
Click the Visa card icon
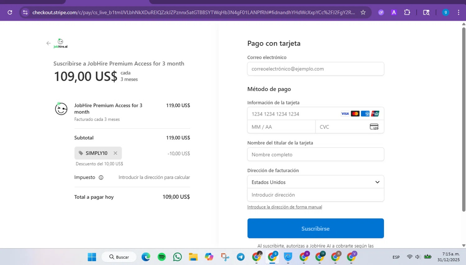coord(345,114)
